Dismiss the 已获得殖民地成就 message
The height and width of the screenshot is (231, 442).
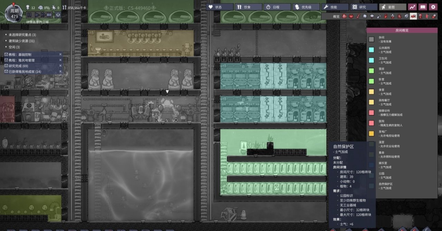pos(60,72)
